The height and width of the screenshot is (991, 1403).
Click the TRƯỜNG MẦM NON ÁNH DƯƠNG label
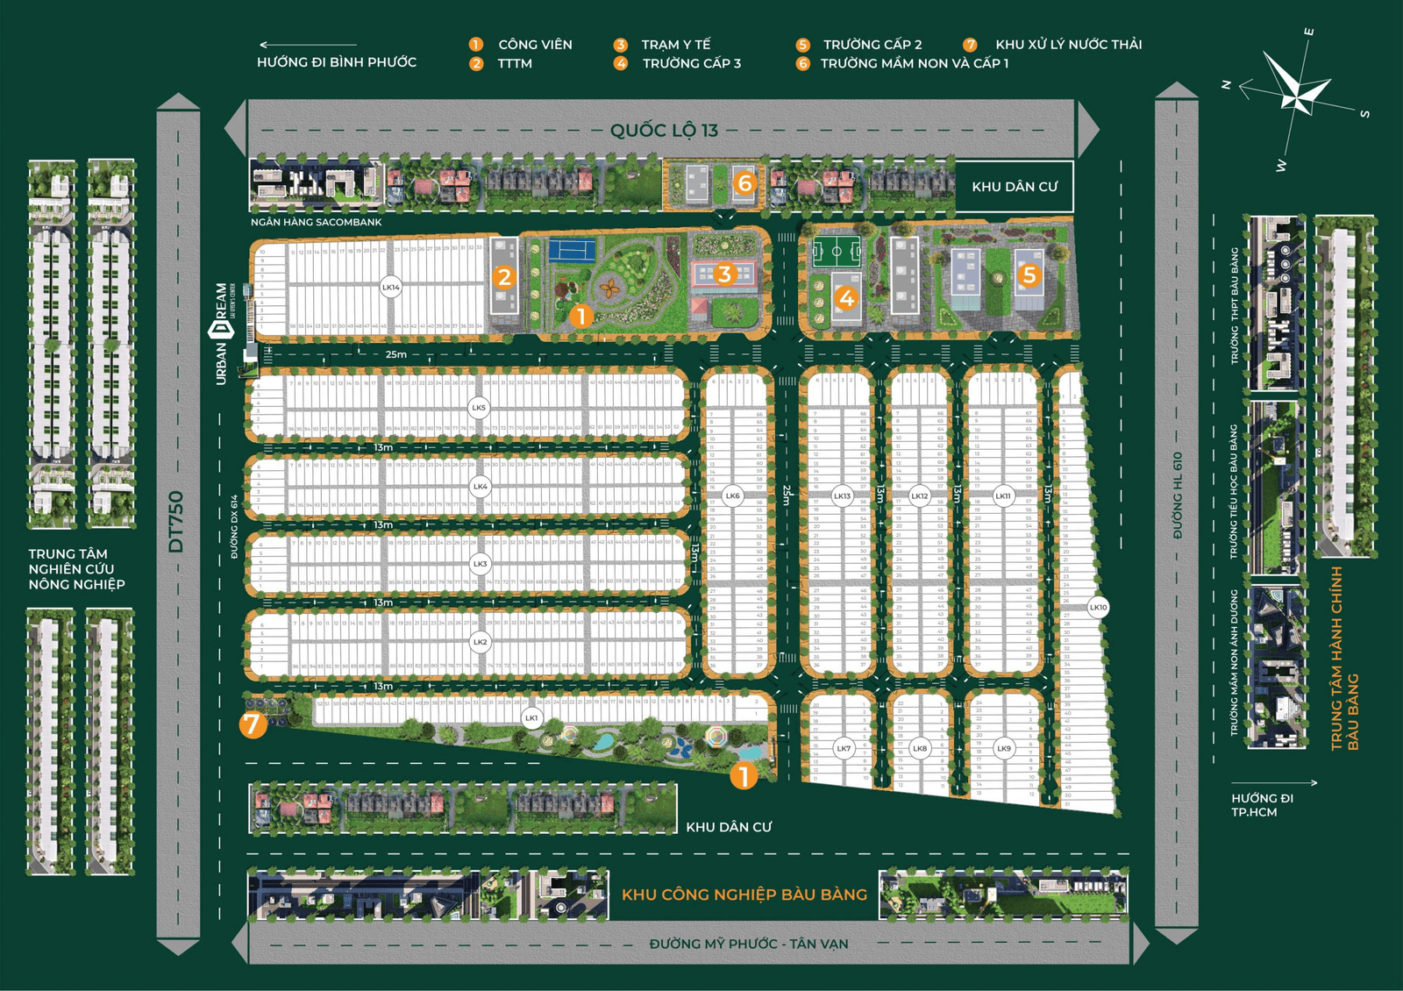[1235, 663]
